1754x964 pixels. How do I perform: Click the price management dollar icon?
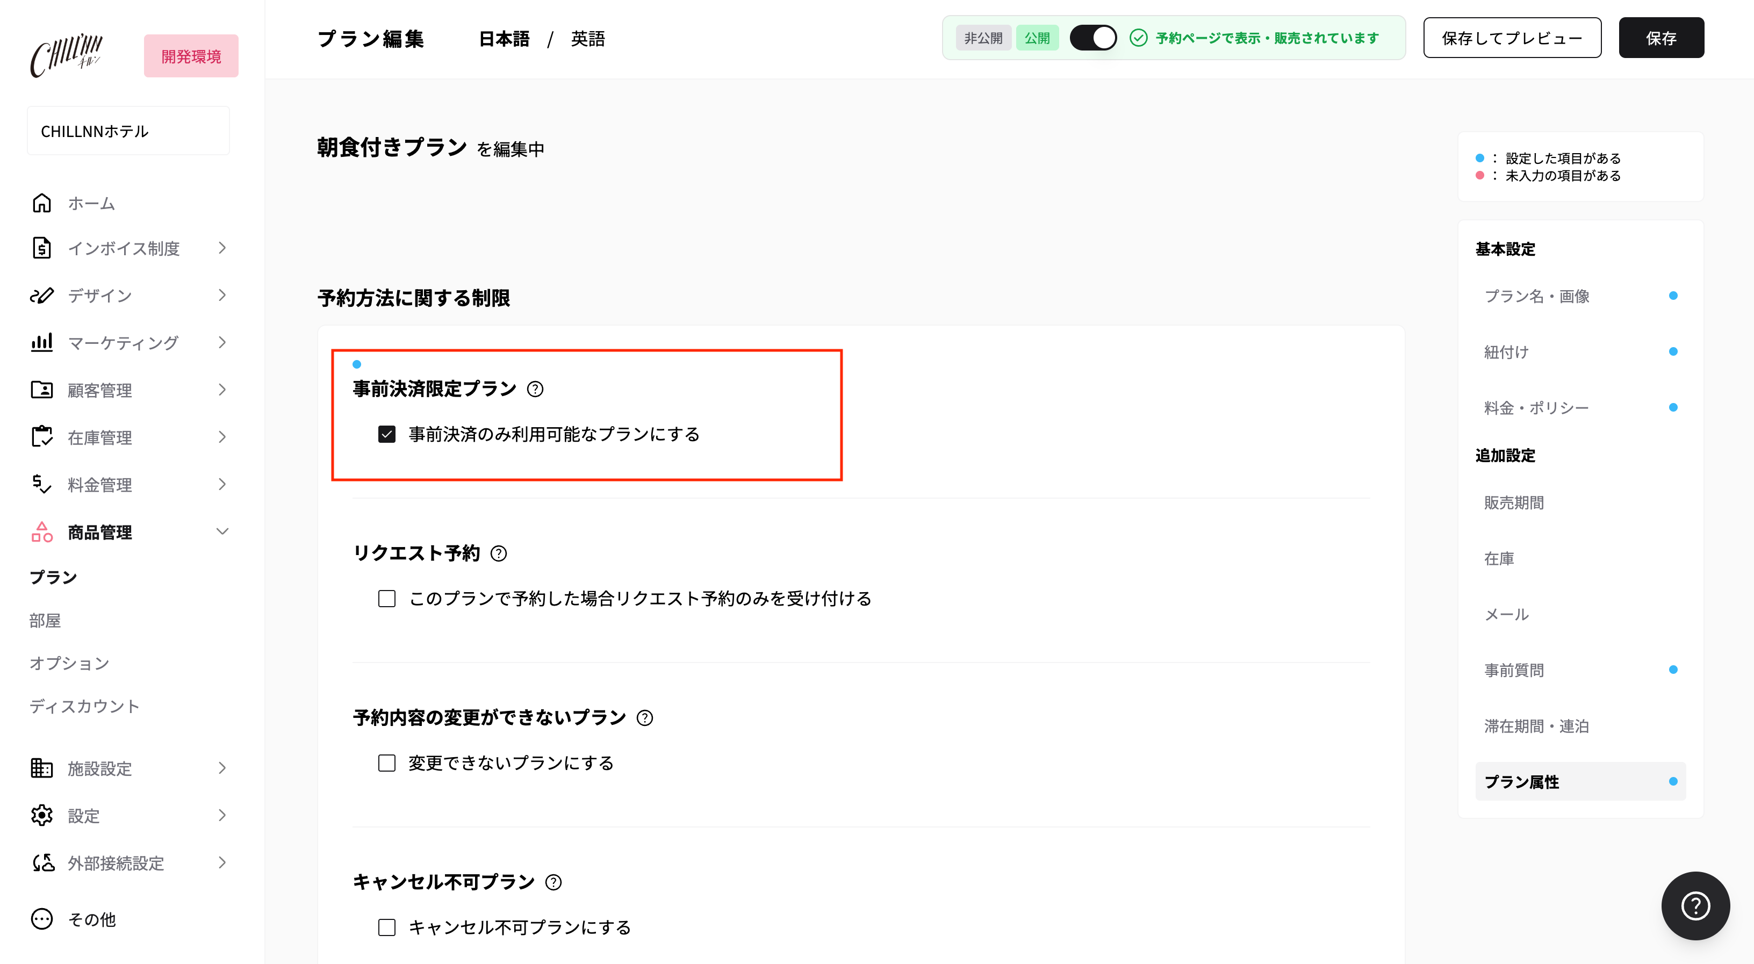coord(41,484)
